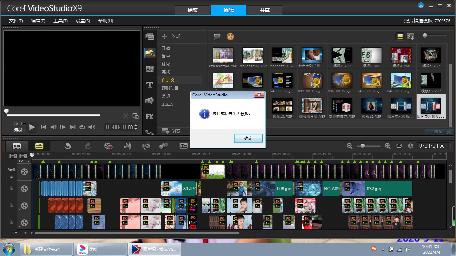Click the Redo arrow on timeline toolbar
Screen dimensions: 456x256
[88, 146]
